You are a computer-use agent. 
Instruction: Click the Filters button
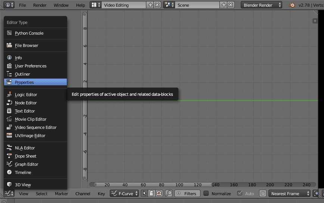point(187,193)
